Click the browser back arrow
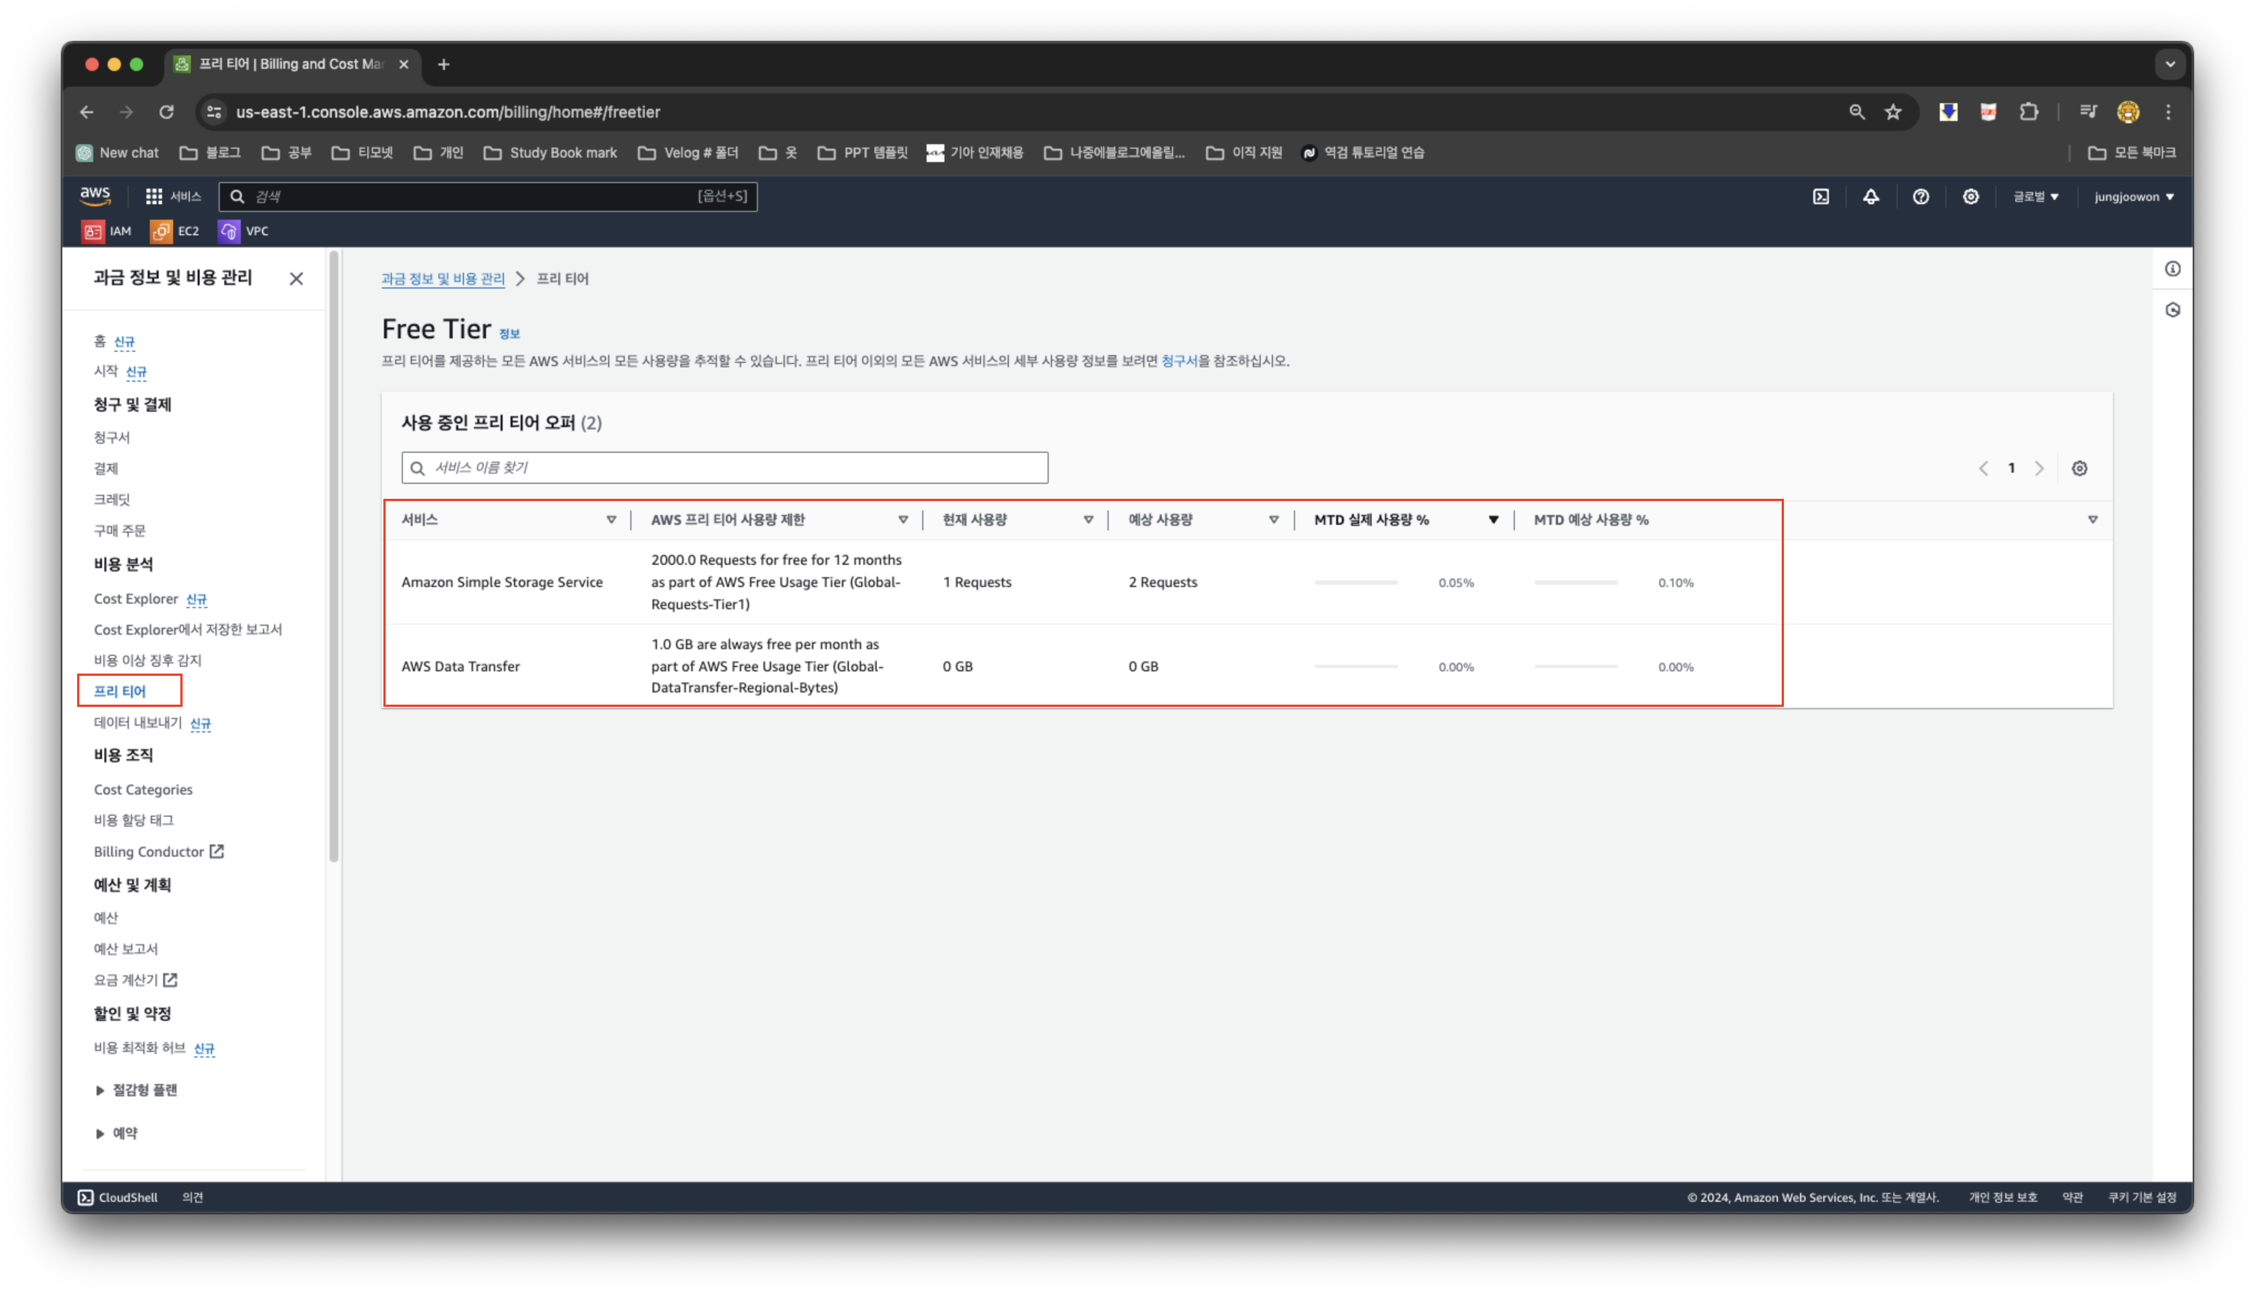Viewport: 2255px width, 1295px height. [x=86, y=112]
